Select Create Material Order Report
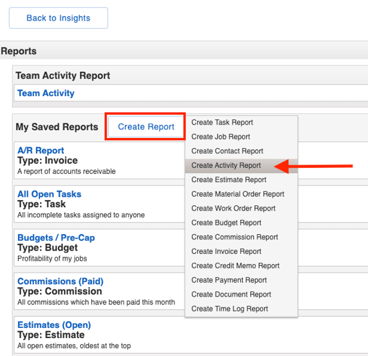Image resolution: width=368 pixels, height=356 pixels. point(241,194)
